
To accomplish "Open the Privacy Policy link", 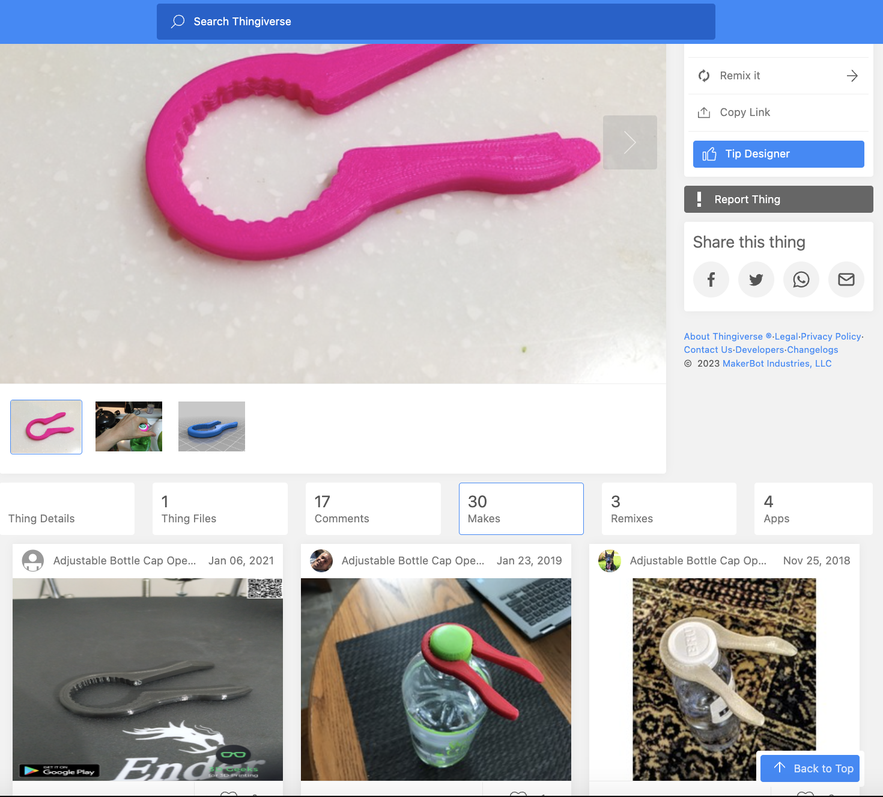I will click(x=831, y=337).
